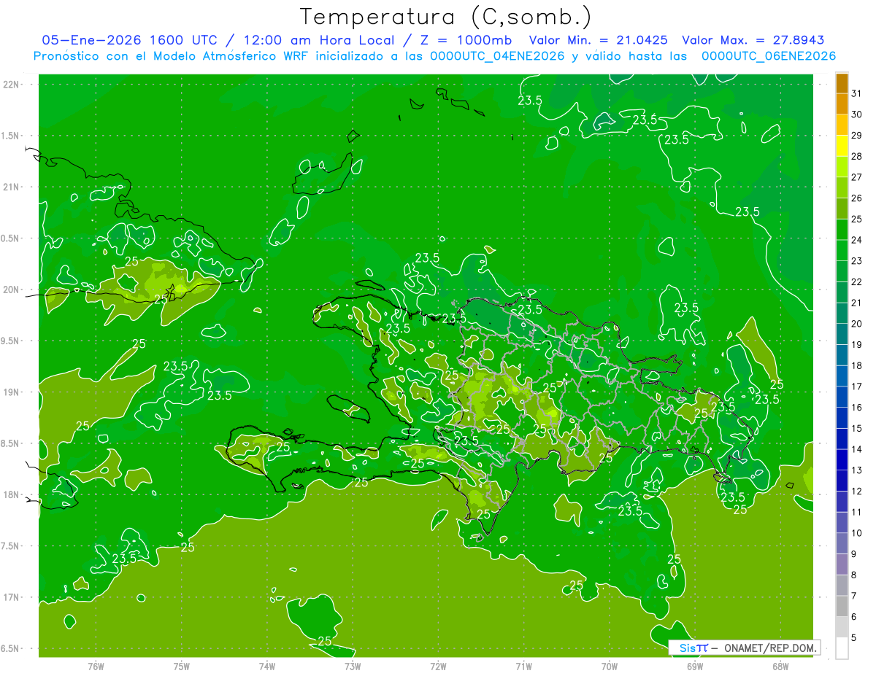
Task: Click the legend value '24'
Action: pyautogui.click(x=857, y=240)
